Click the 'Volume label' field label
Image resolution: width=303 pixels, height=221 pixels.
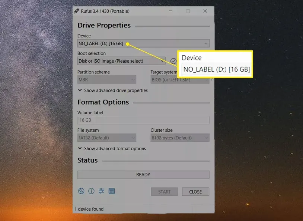(x=90, y=113)
